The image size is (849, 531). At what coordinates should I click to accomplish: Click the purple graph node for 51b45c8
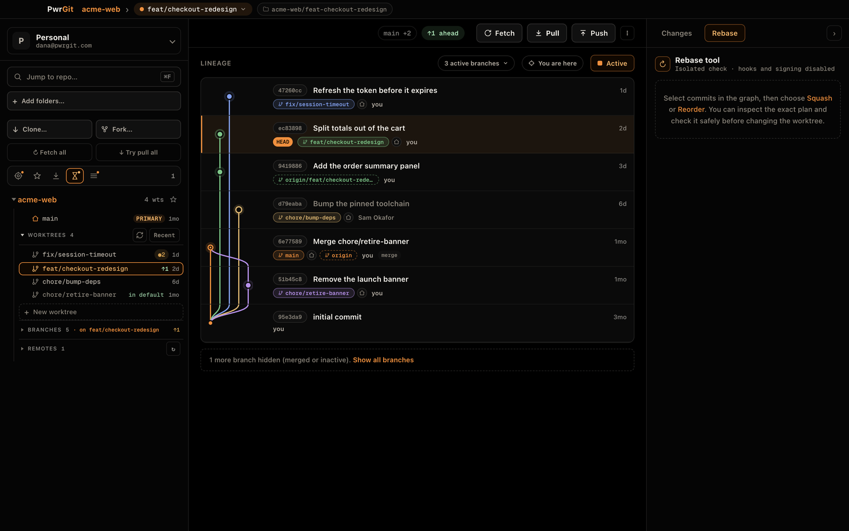[x=248, y=285]
